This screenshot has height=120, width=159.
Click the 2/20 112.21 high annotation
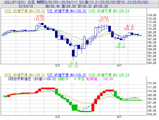pyautogui.click(x=39, y=18)
